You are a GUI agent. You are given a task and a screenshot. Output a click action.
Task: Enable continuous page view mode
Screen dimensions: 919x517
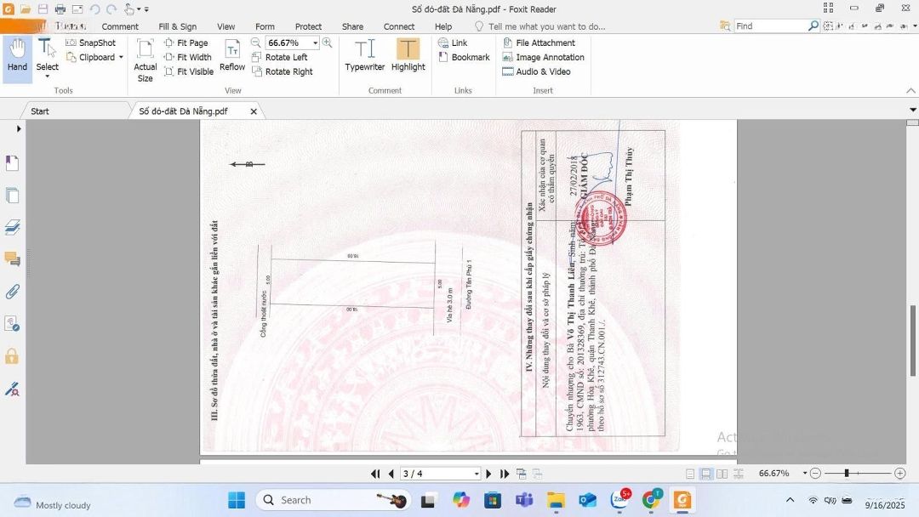[x=705, y=474]
